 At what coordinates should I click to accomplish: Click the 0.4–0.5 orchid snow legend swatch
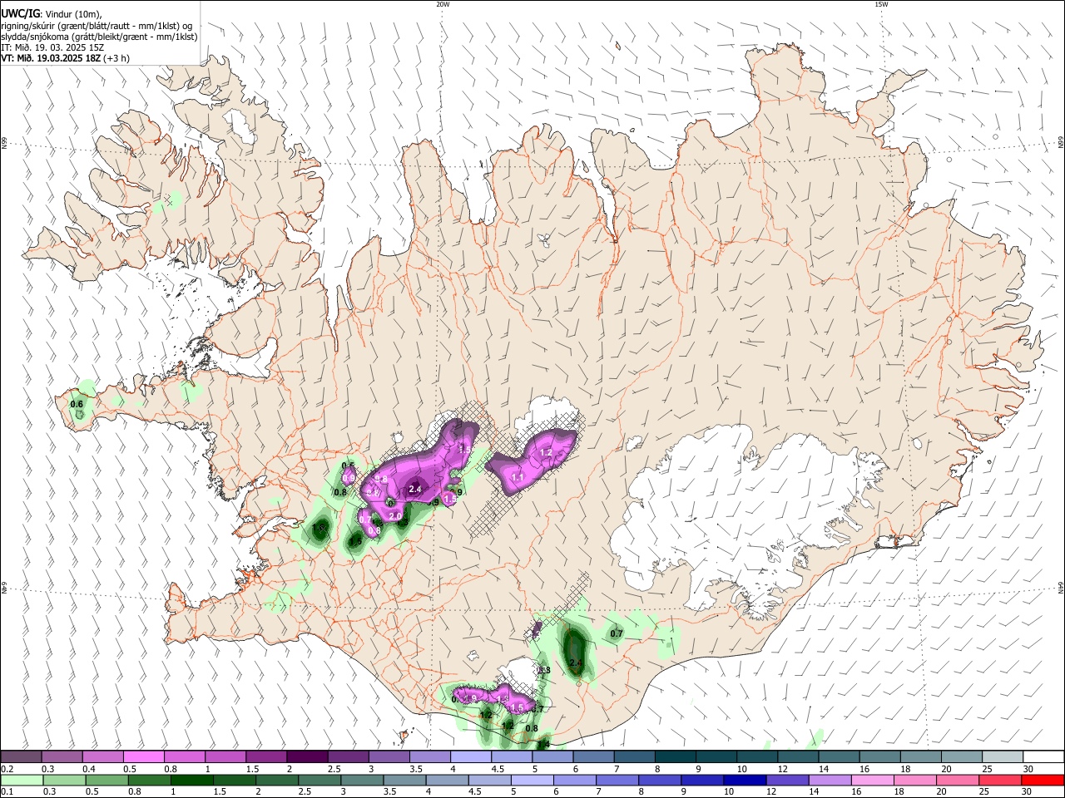point(103,757)
